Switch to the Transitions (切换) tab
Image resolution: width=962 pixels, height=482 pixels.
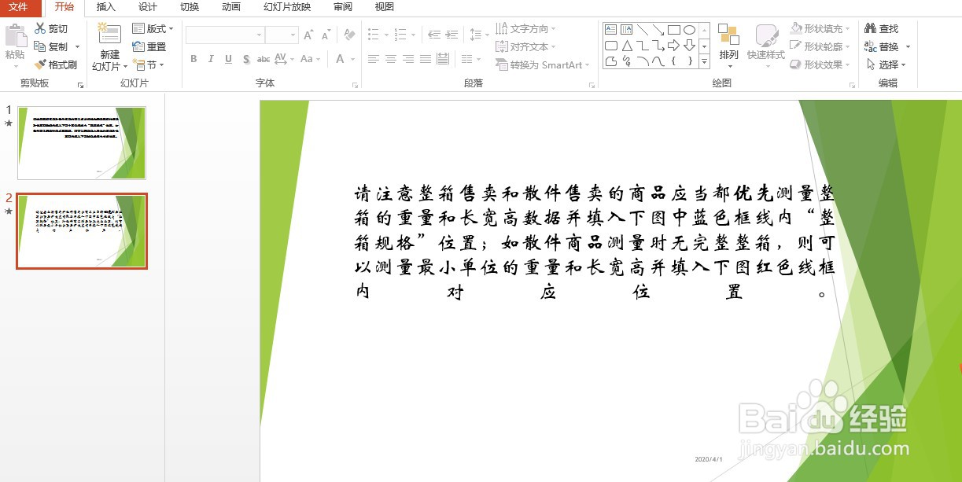(x=189, y=7)
